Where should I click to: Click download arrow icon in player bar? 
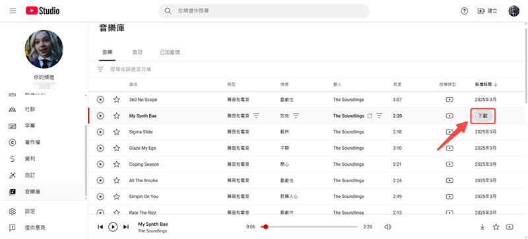(482, 227)
